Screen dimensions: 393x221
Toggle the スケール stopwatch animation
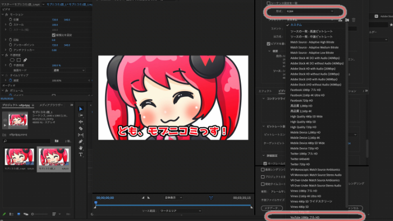[11, 25]
